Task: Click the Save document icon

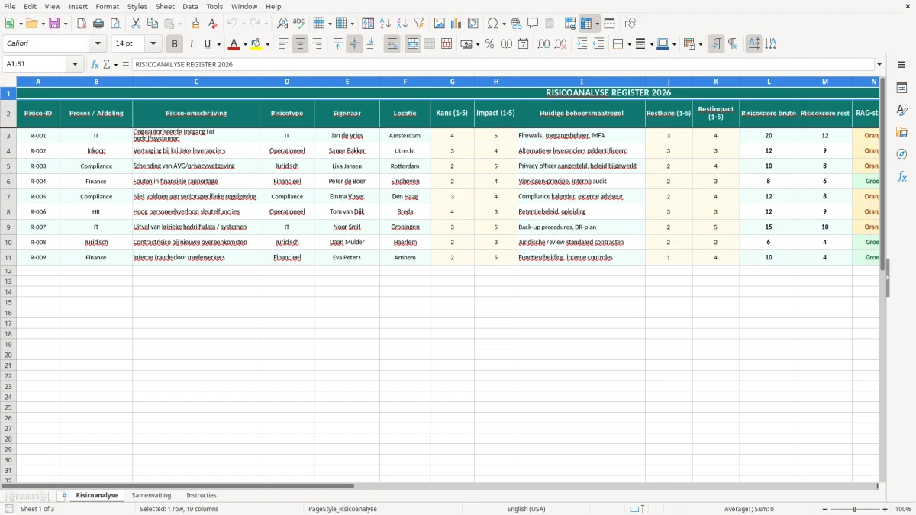Action: 54,24
